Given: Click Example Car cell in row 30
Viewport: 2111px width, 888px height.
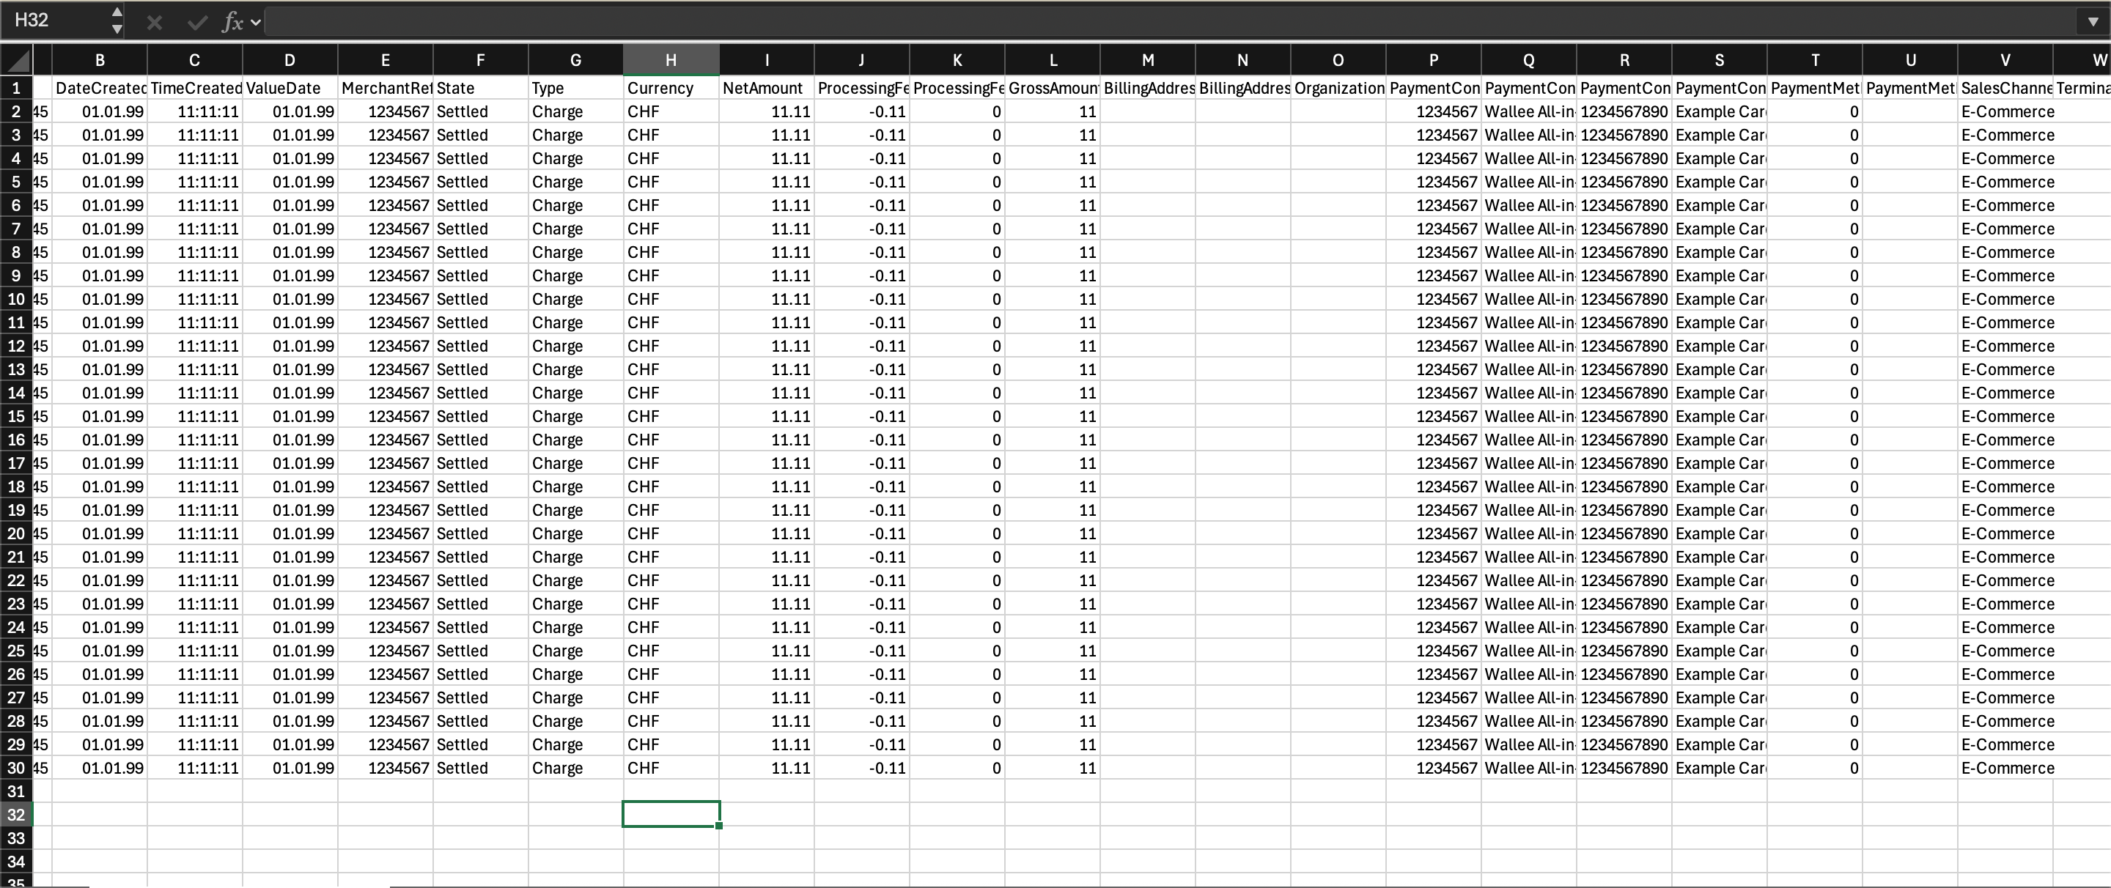Looking at the screenshot, I should [x=1720, y=768].
